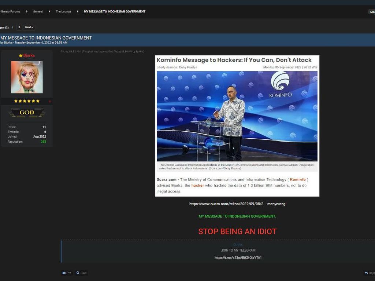Click the Reply button
This screenshot has height=281, width=375.
[x=370, y=273]
